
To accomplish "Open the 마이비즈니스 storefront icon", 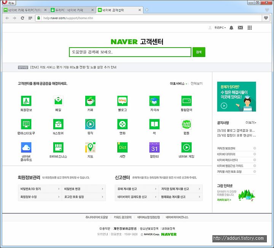I will click(58, 148).
